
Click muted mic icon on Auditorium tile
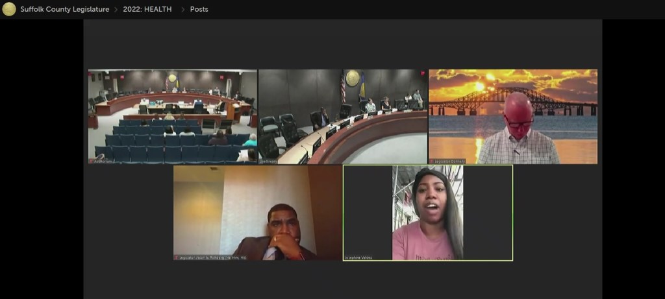[x=92, y=161]
